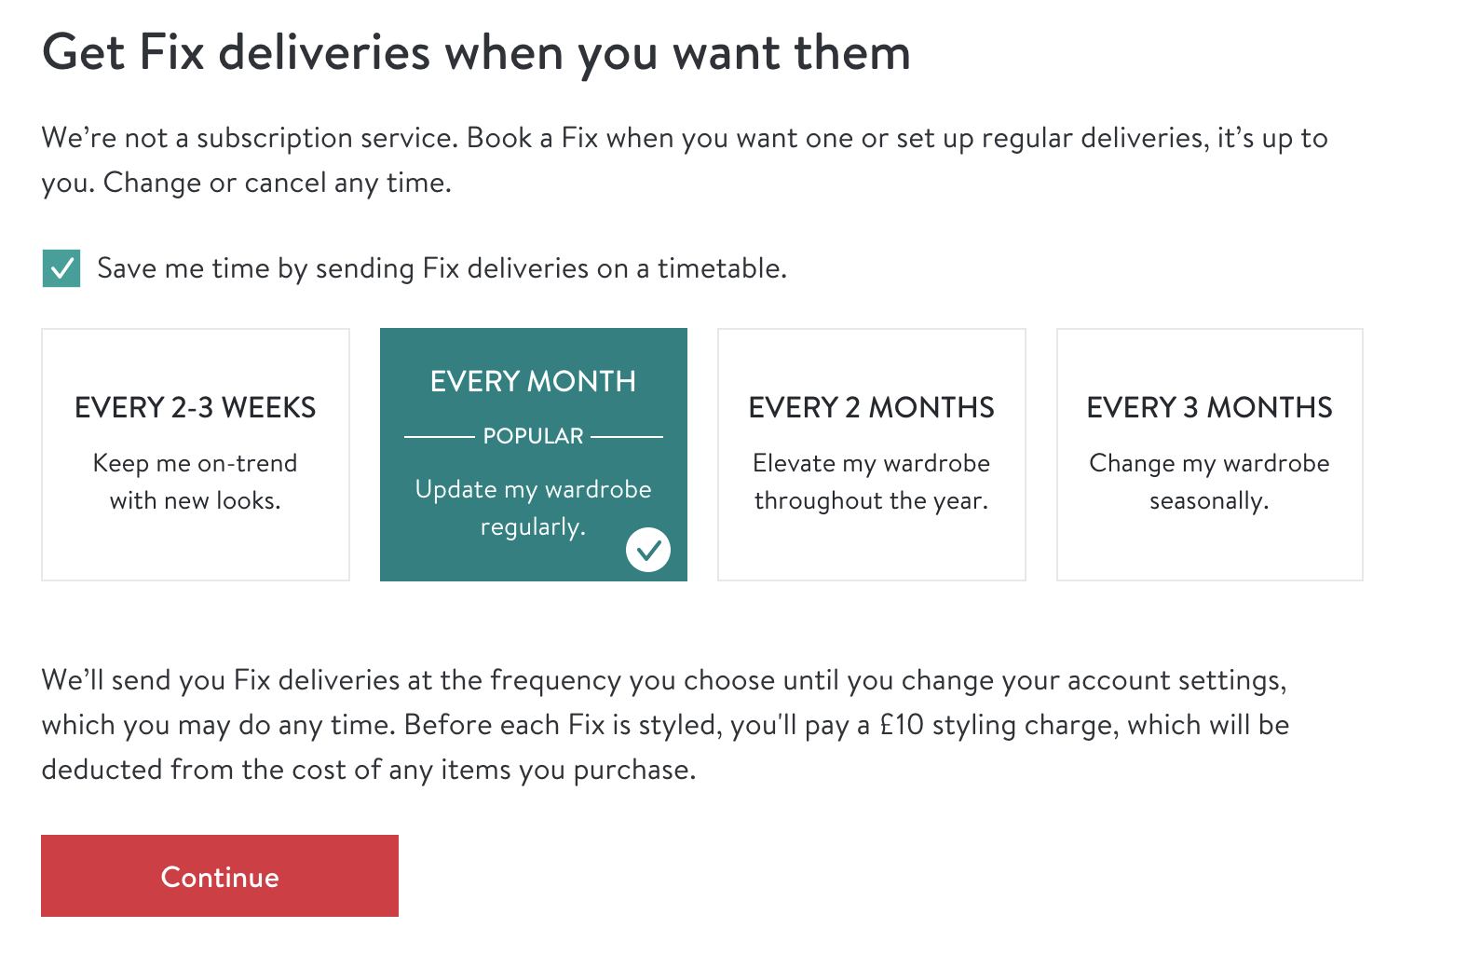This screenshot has height=969, width=1468.
Task: Click "Keep me on-trend with new looks" text
Action: click(x=196, y=482)
